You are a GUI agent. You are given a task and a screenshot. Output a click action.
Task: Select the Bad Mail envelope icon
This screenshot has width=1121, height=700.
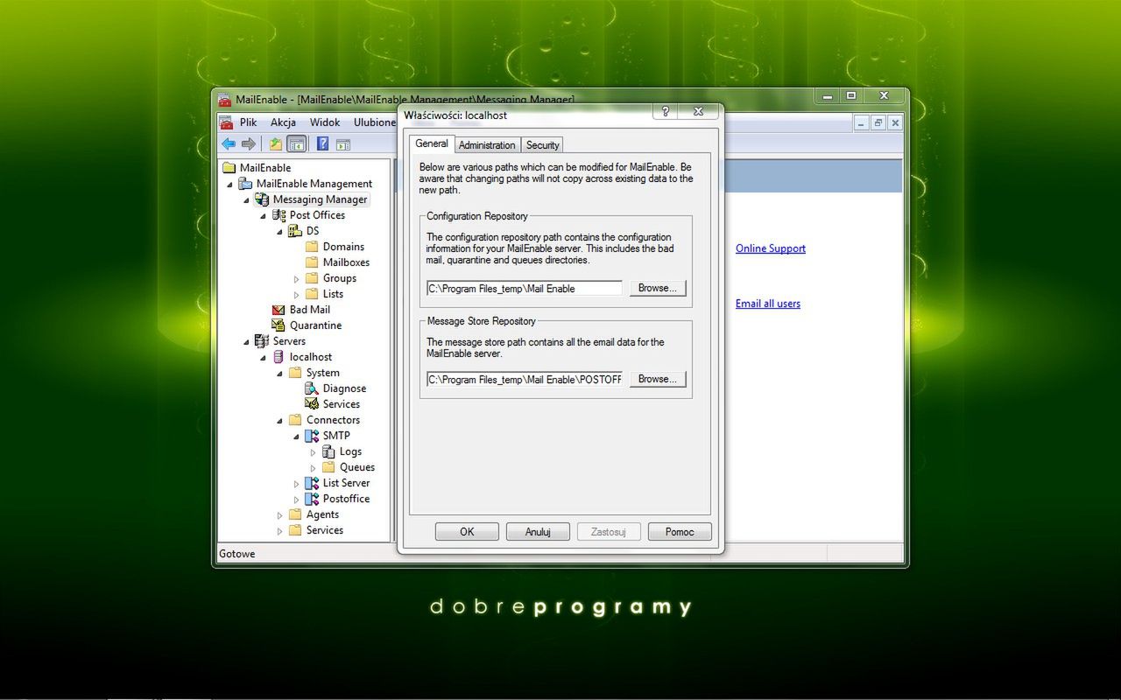pyautogui.click(x=278, y=310)
